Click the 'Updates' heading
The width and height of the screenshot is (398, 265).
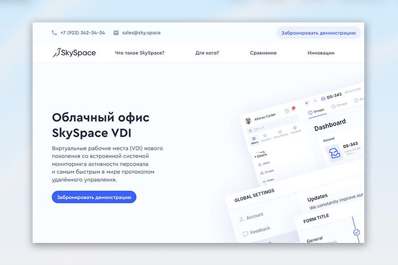click(x=317, y=198)
